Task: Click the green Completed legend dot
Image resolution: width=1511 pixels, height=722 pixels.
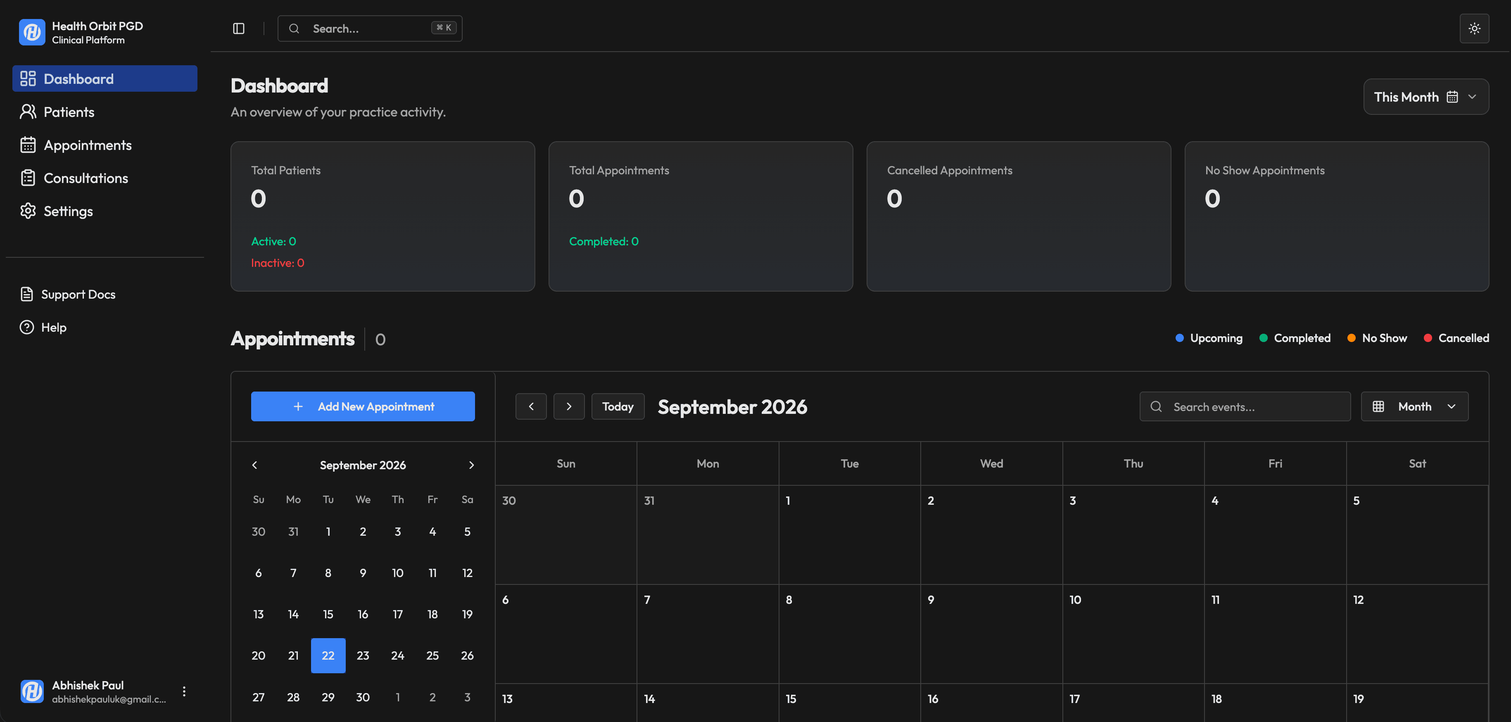Action: pyautogui.click(x=1263, y=338)
